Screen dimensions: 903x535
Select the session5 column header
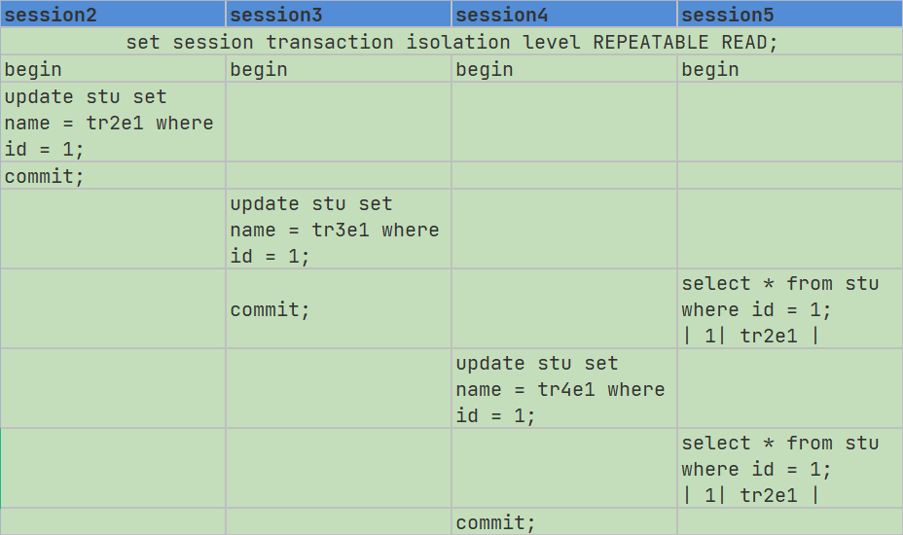click(x=790, y=15)
